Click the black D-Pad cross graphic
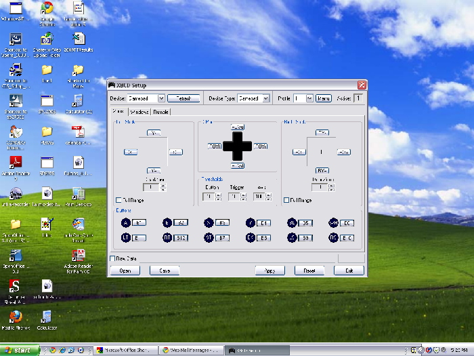The width and height of the screenshot is (474, 356). pos(238,146)
